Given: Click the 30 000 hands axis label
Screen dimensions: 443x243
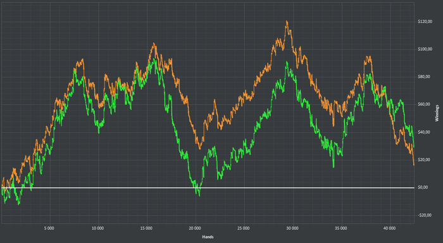Looking at the screenshot, I should 292,228.
